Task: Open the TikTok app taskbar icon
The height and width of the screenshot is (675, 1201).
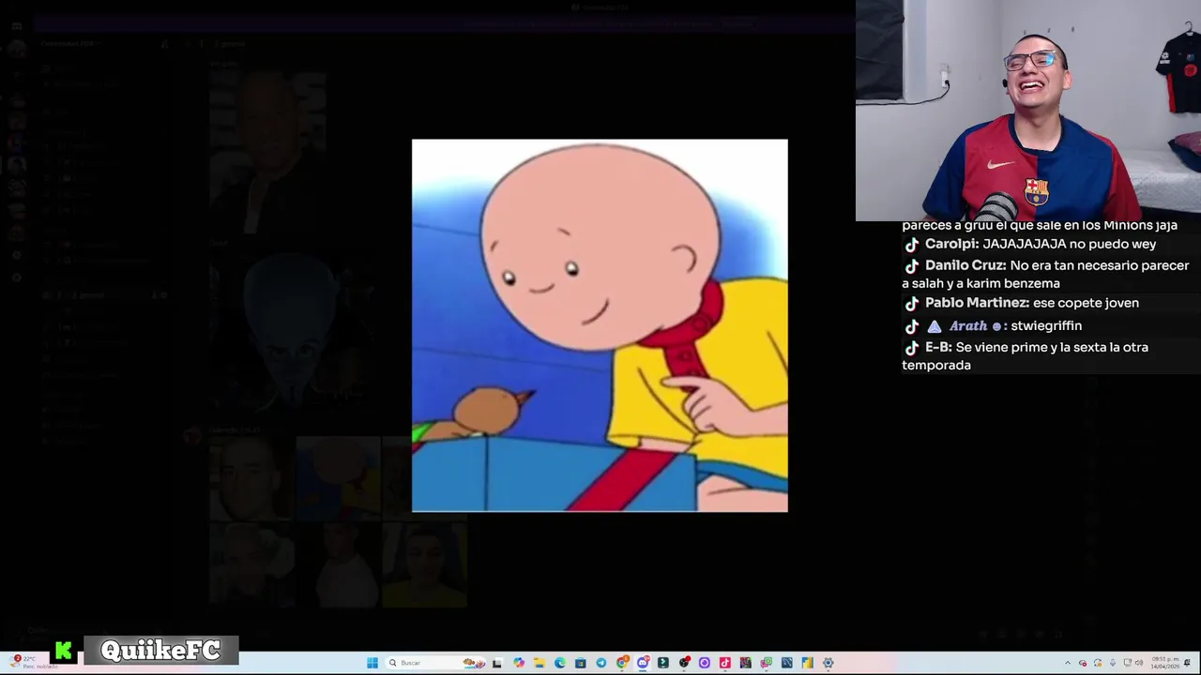Action: point(725,663)
